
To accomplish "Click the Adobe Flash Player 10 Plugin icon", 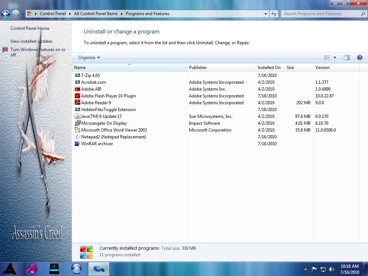I will 78,96.
